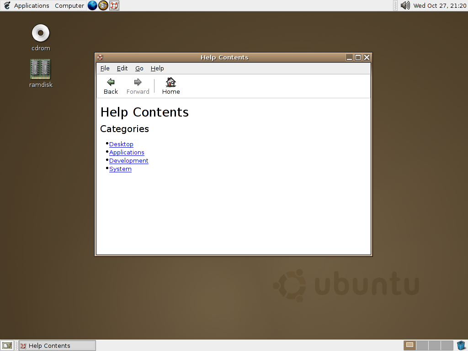Switch to the last workspace in the switcher
This screenshot has width=468, height=351.
447,346
